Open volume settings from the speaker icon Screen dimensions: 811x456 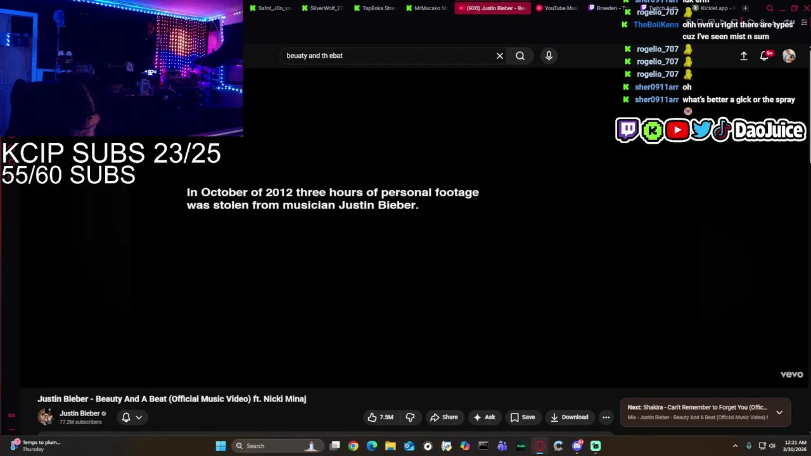pyautogui.click(x=772, y=446)
